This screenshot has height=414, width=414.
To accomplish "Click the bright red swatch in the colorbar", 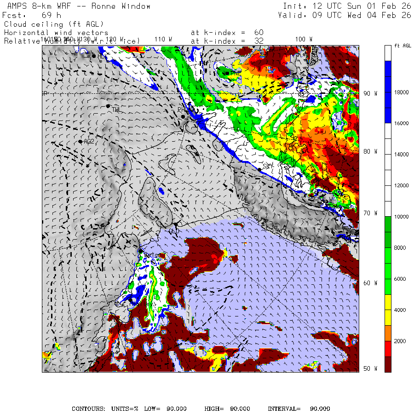I will pos(388,349).
